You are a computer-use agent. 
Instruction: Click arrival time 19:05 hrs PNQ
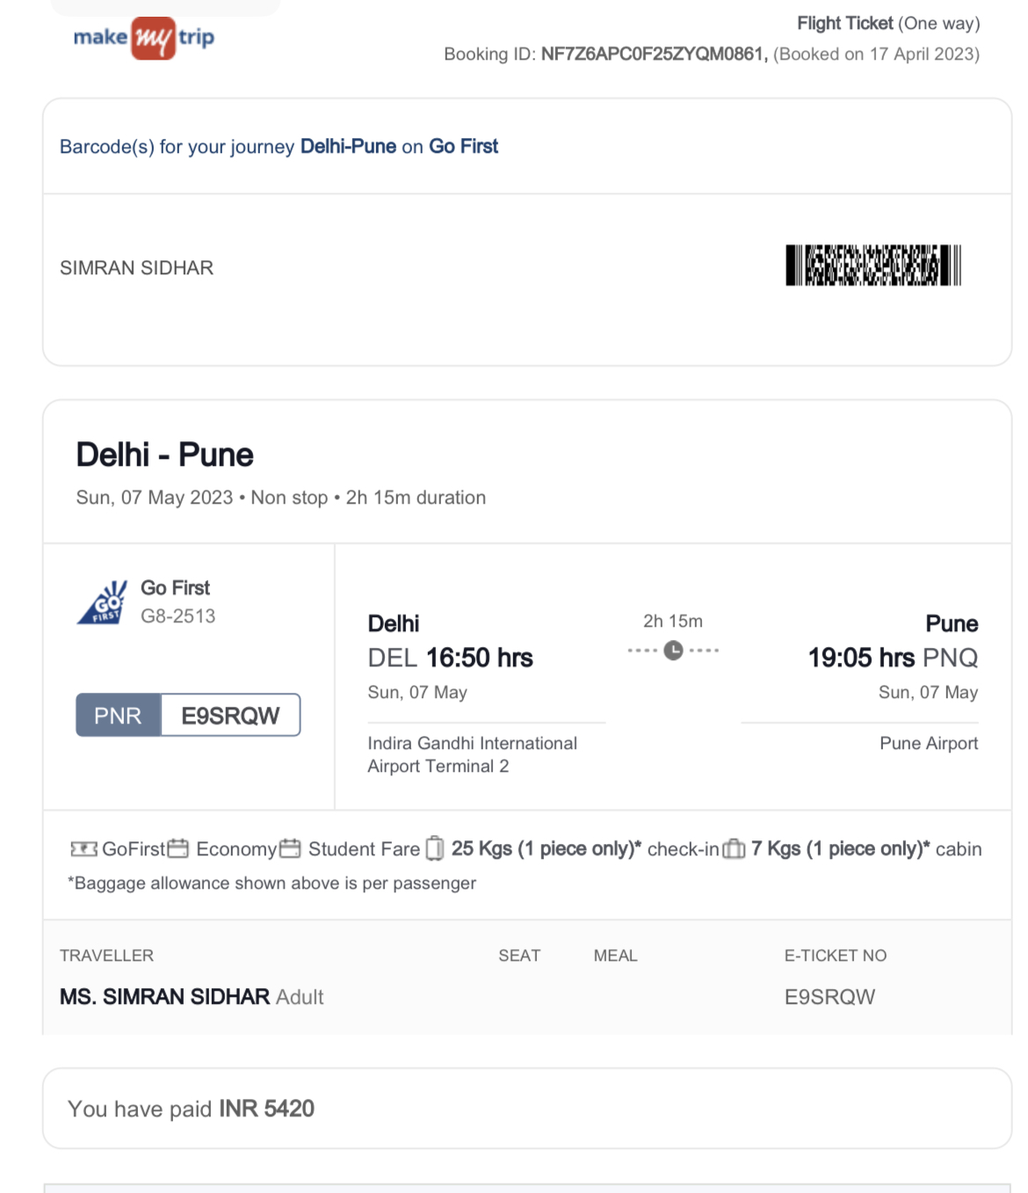(x=893, y=658)
